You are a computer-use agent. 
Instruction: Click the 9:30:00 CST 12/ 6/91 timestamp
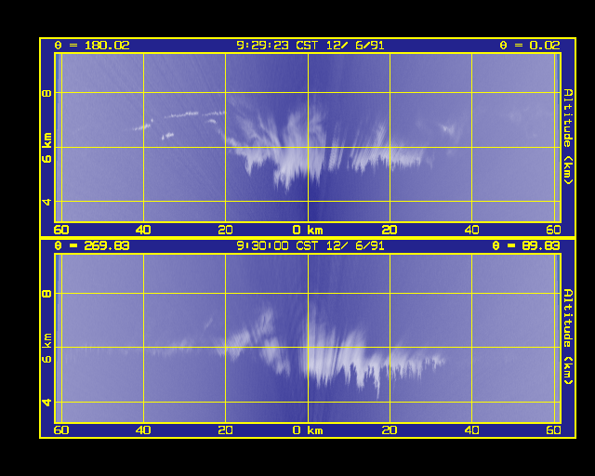pyautogui.click(x=311, y=246)
